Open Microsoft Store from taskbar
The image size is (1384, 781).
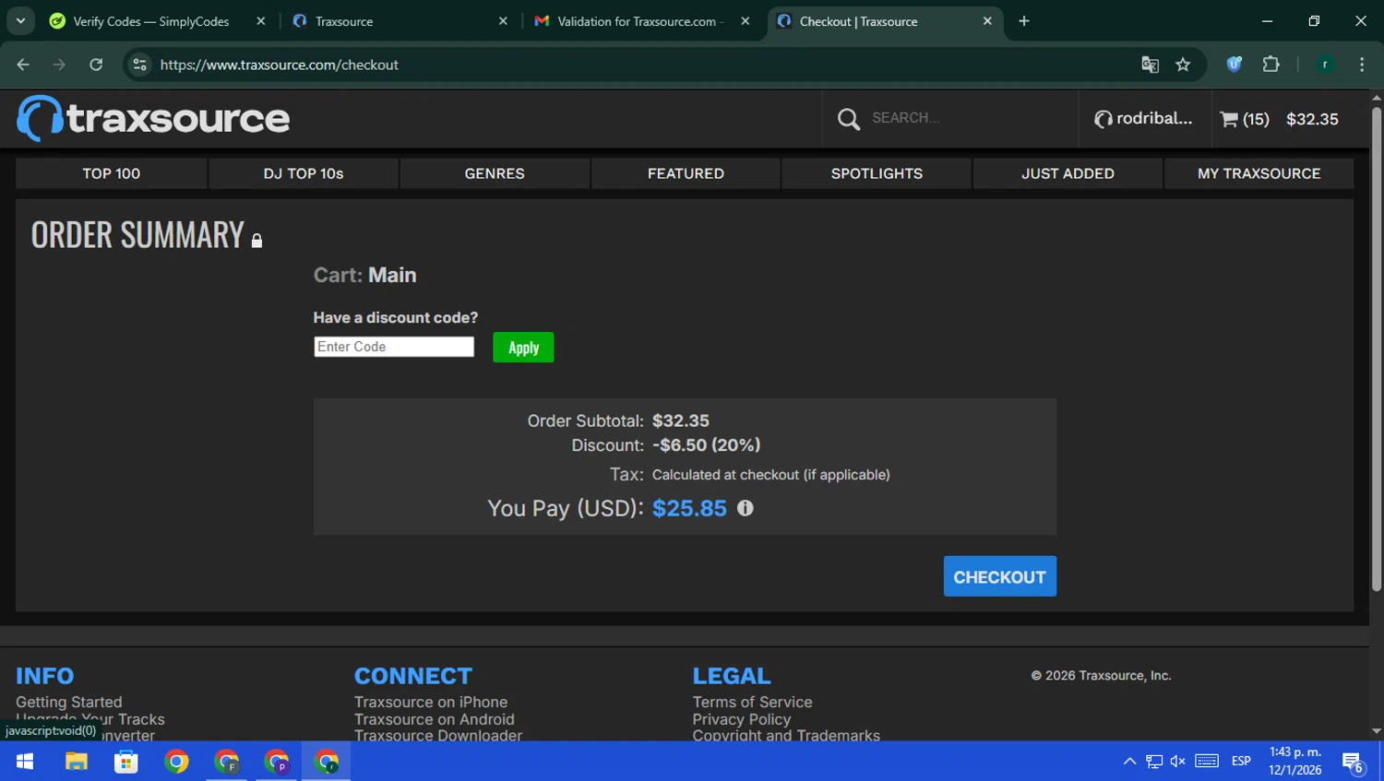[x=126, y=762]
